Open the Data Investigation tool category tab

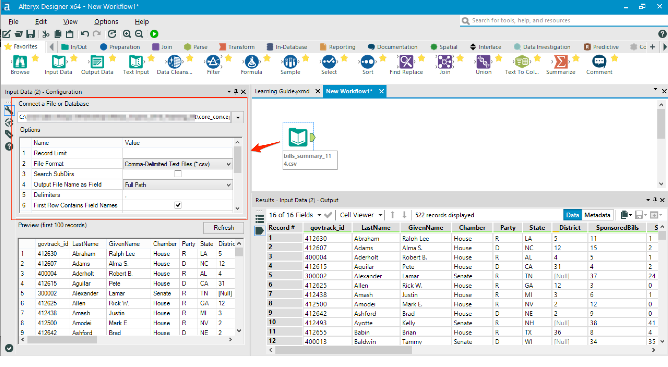542,47
